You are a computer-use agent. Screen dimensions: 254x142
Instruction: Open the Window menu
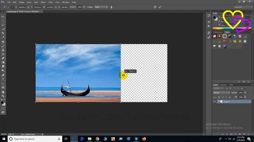[x=65, y=2]
